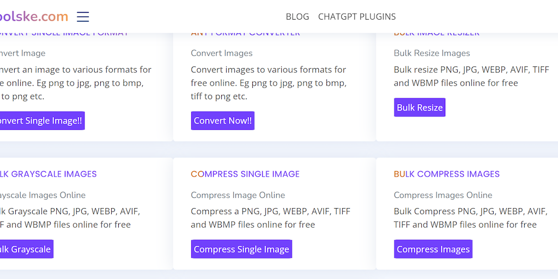Click the Compress Images button
This screenshot has height=279, width=558.
[433, 249]
